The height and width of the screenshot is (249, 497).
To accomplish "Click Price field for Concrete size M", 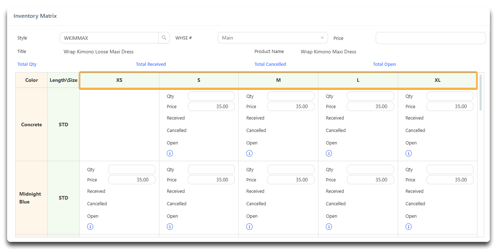I will click(x=291, y=106).
